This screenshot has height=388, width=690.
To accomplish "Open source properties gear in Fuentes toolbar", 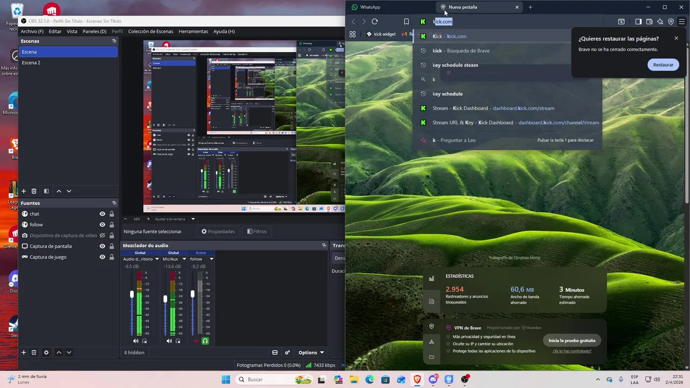I will (46, 352).
